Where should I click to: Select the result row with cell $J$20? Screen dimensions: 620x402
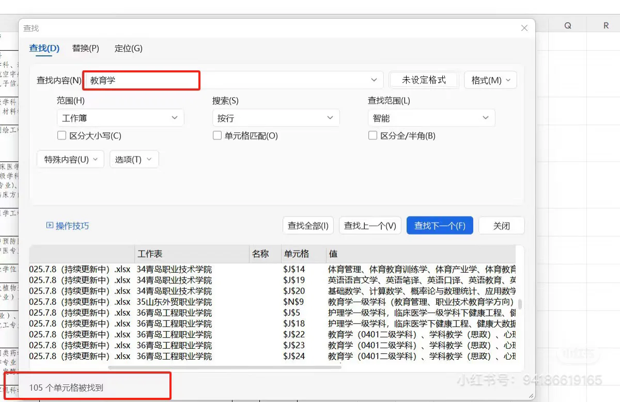273,291
